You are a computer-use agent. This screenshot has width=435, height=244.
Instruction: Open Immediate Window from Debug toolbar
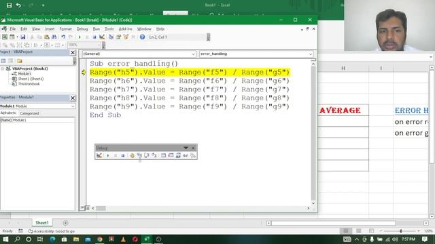[171, 155]
